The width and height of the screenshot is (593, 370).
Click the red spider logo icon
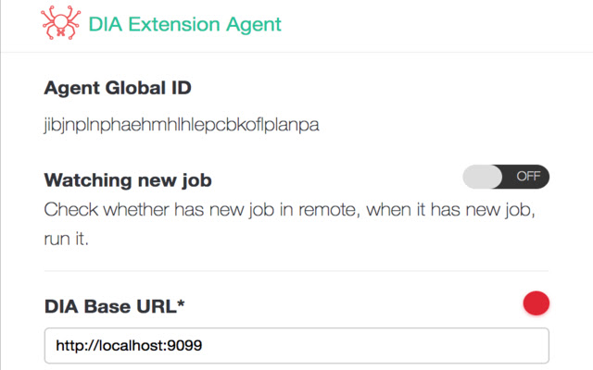pyautogui.click(x=60, y=25)
